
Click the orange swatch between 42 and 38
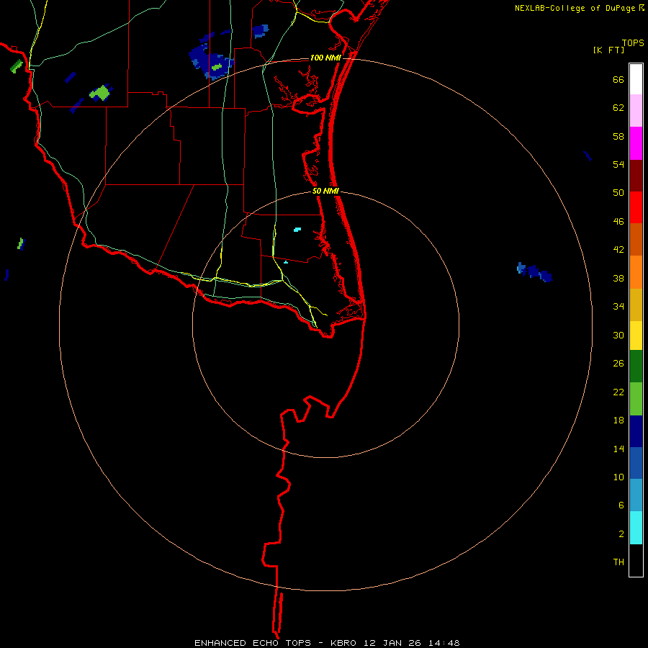(x=636, y=272)
